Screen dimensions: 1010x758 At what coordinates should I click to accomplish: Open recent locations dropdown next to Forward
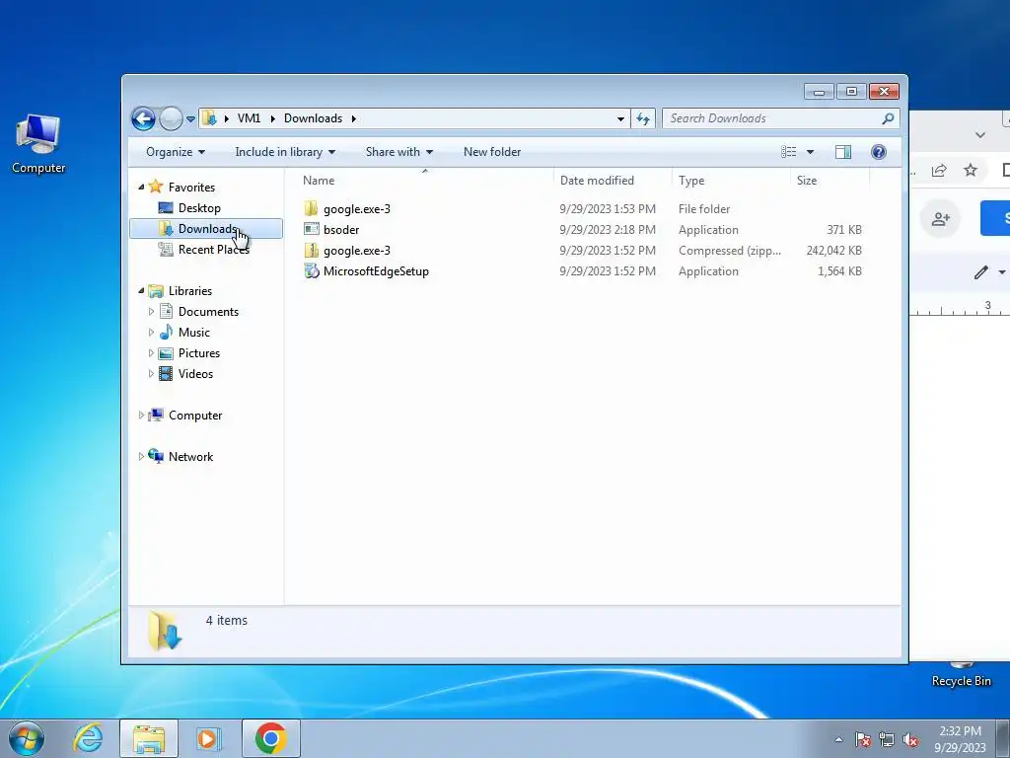pos(190,119)
